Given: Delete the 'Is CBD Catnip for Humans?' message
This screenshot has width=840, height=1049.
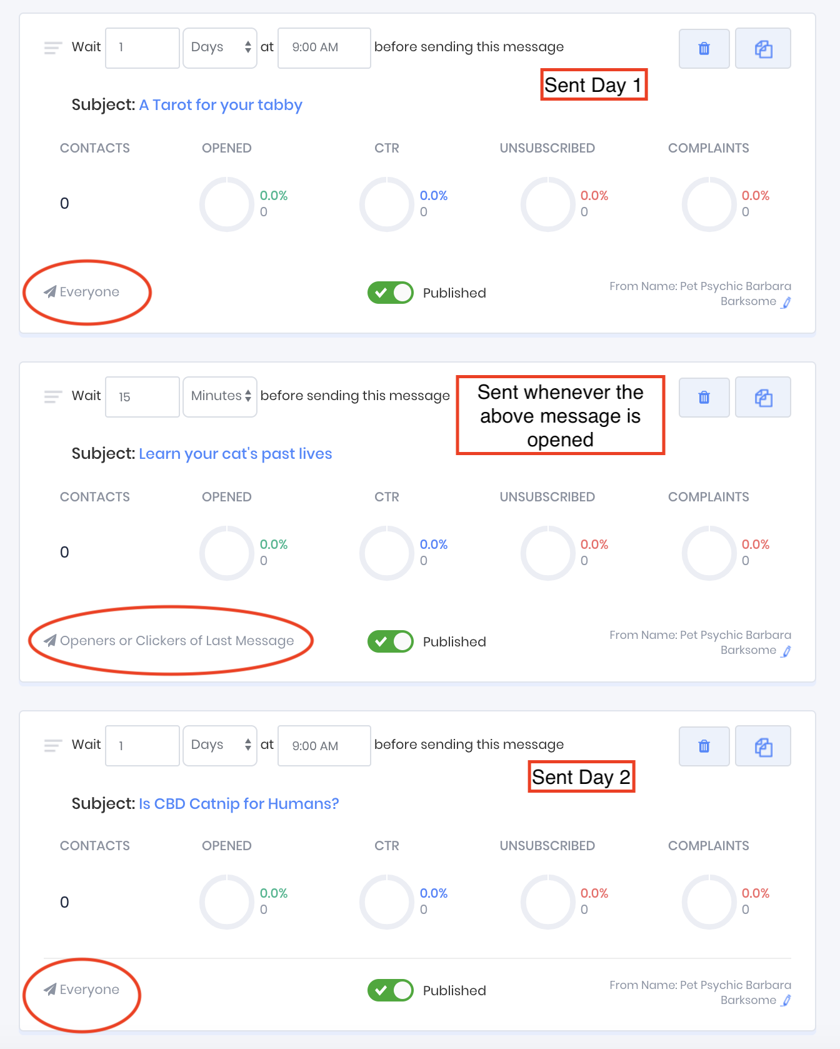Looking at the screenshot, I should [704, 746].
